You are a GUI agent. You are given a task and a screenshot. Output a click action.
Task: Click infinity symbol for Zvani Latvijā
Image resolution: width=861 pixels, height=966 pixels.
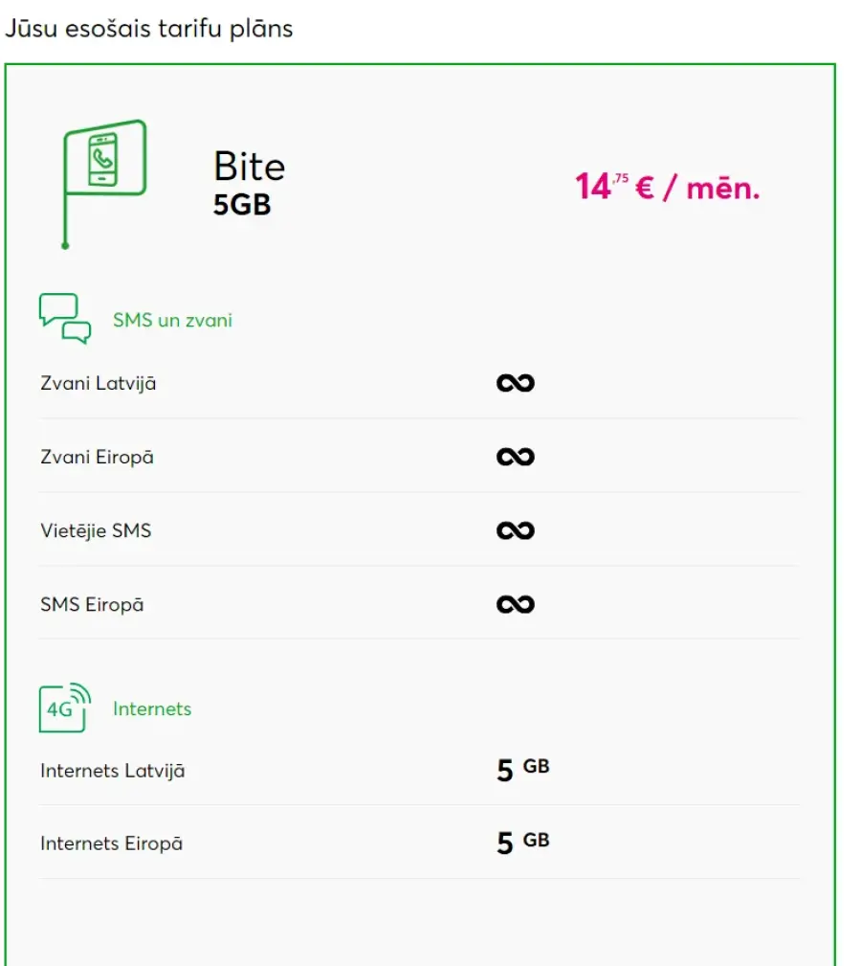(516, 383)
